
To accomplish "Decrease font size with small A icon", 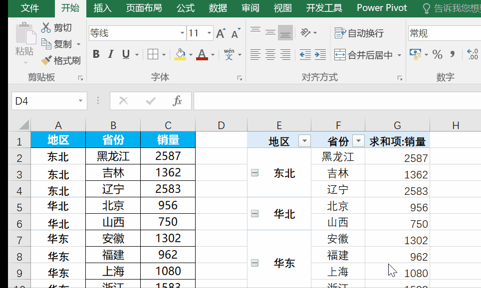I will (236, 33).
